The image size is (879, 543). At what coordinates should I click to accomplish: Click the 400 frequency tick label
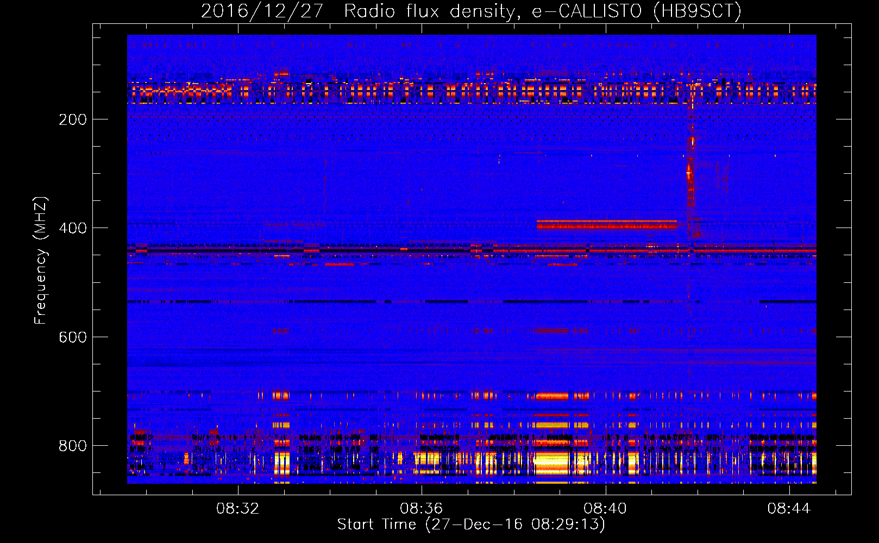(x=73, y=228)
